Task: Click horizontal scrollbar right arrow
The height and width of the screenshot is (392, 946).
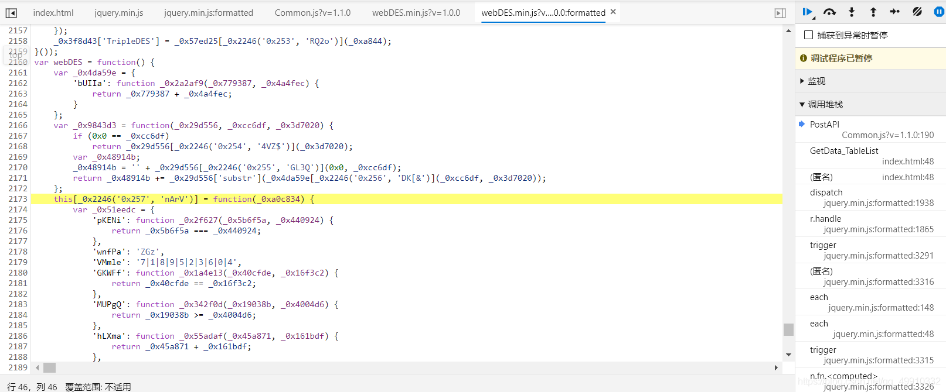Action: [776, 367]
